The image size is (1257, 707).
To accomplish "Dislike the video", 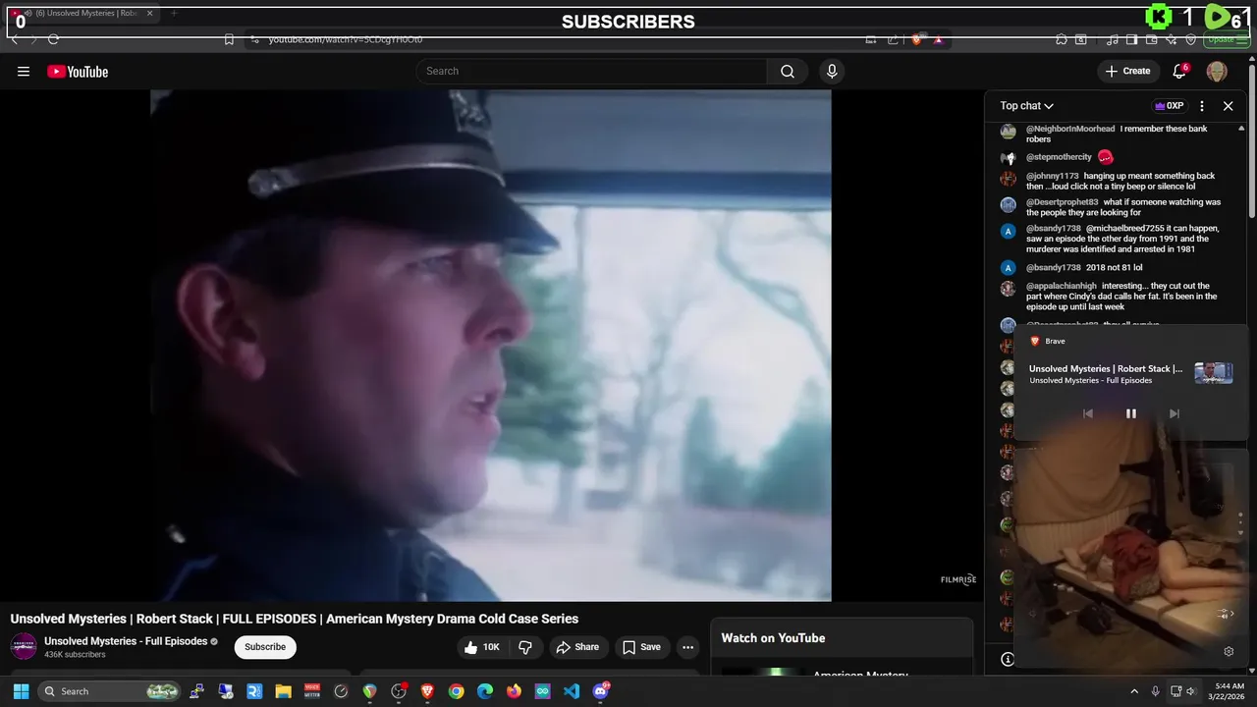I will tap(526, 647).
